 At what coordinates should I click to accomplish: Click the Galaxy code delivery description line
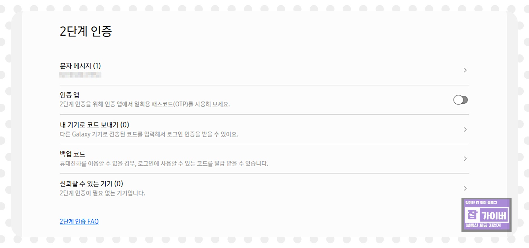(x=149, y=135)
